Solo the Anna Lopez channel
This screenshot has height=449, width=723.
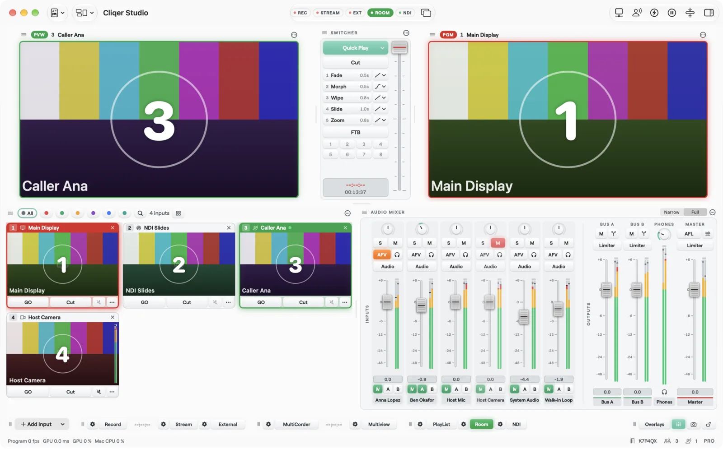[380, 243]
